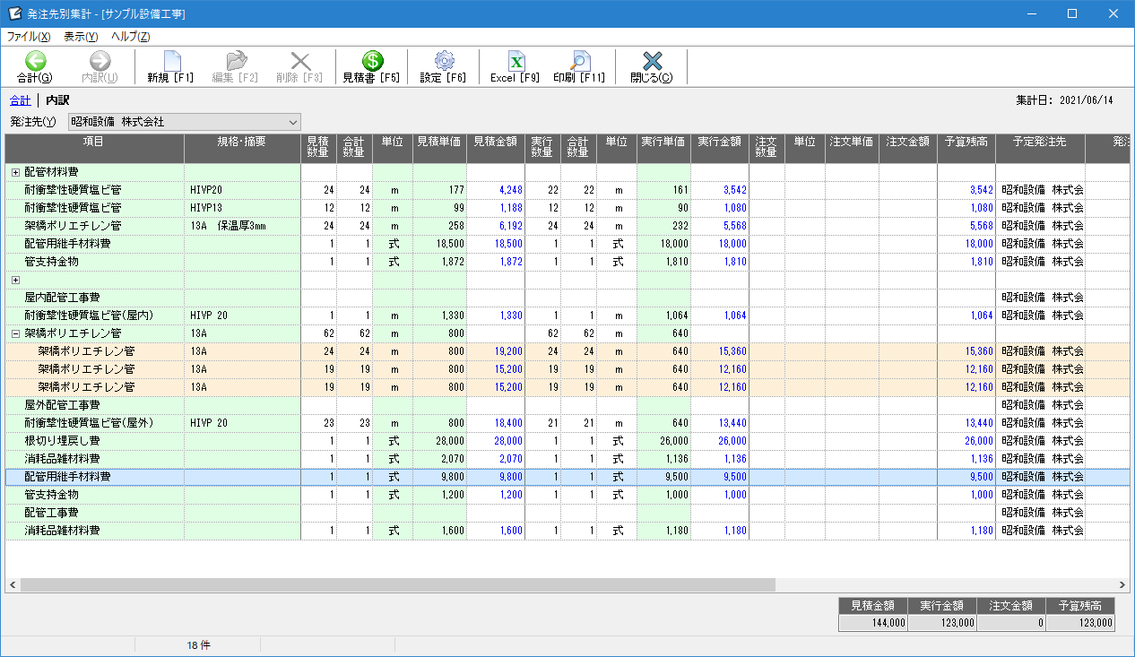The width and height of the screenshot is (1135, 657).
Task: Select the 根切り埋戻し費 row
Action: click(567, 441)
